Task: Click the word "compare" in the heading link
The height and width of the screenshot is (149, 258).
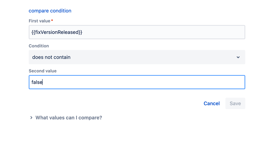Action: pos(39,11)
